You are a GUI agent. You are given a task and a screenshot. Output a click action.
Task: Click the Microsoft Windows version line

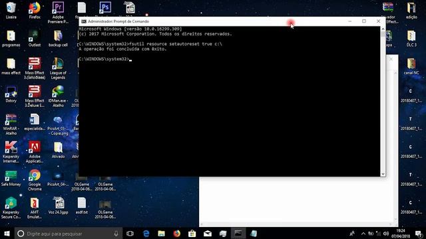[130, 29]
